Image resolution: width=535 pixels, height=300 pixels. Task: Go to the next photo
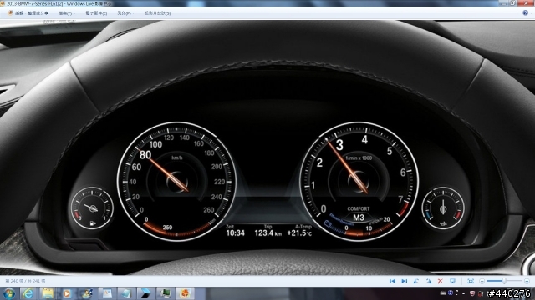(405, 281)
